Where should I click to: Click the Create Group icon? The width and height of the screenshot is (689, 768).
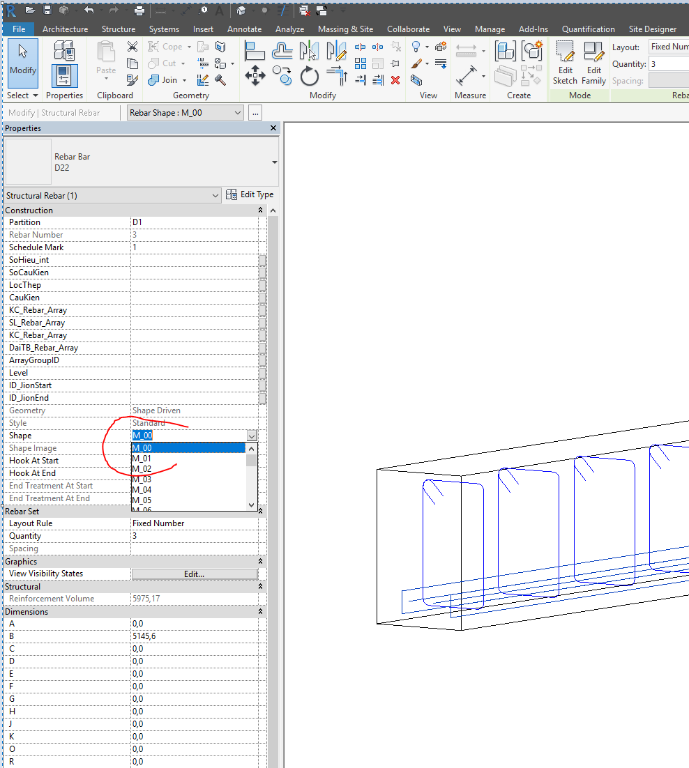click(x=531, y=50)
